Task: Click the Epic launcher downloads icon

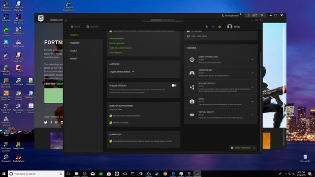Action: [x=248, y=15]
